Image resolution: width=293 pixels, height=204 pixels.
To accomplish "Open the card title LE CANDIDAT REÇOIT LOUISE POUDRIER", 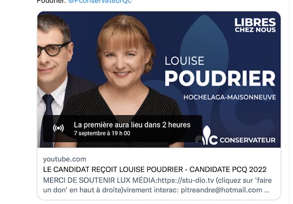I will [x=113, y=169].
